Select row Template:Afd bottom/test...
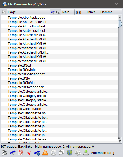The width and height of the screenshot is (123, 157). click(59, 26)
